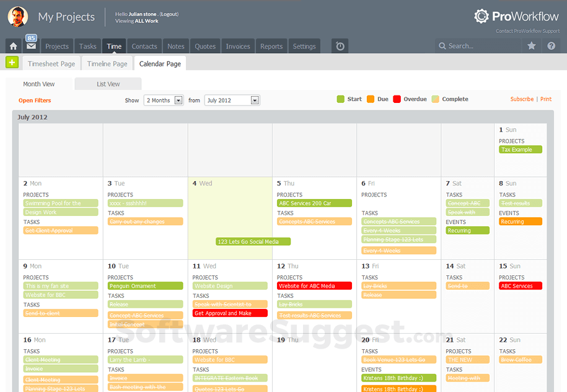Open the time tracker stopwatch icon
The width and height of the screenshot is (567, 392).
point(339,45)
